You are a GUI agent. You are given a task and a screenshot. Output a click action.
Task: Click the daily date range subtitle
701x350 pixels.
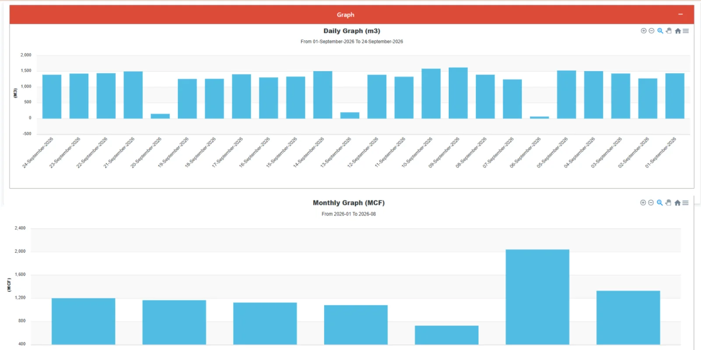[x=352, y=42]
